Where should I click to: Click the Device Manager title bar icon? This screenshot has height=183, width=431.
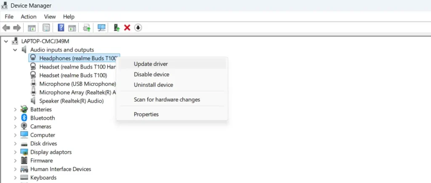[4, 5]
